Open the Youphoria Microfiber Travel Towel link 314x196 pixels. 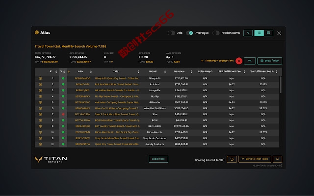[117, 138]
